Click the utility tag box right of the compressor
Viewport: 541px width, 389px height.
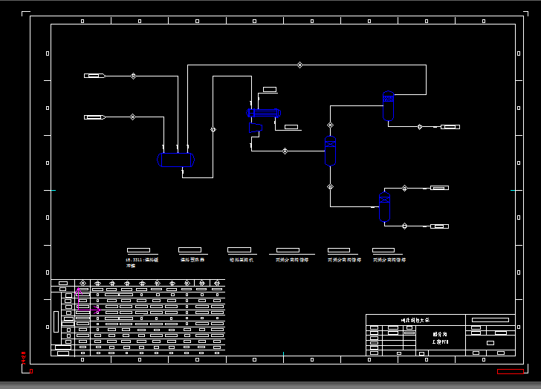coord(291,127)
